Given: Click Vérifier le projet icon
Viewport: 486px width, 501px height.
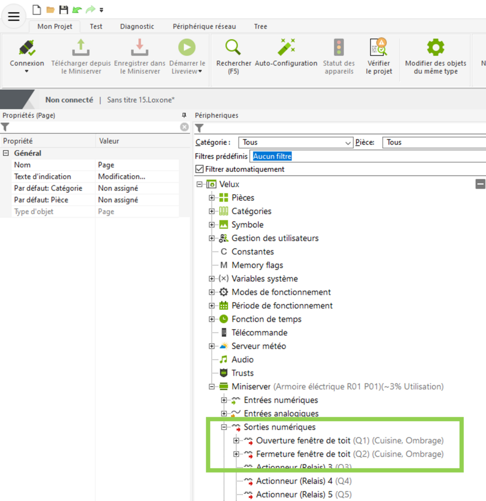Looking at the screenshot, I should 378,48.
